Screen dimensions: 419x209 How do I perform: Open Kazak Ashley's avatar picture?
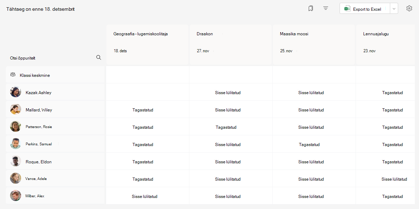click(x=16, y=92)
